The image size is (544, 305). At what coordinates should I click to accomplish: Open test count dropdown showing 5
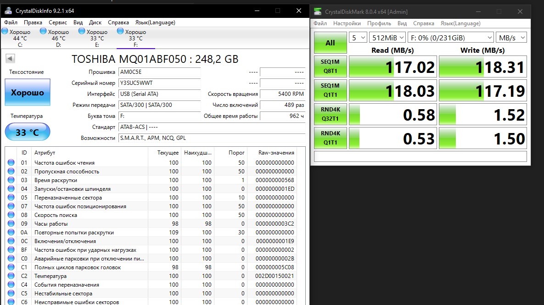click(358, 38)
